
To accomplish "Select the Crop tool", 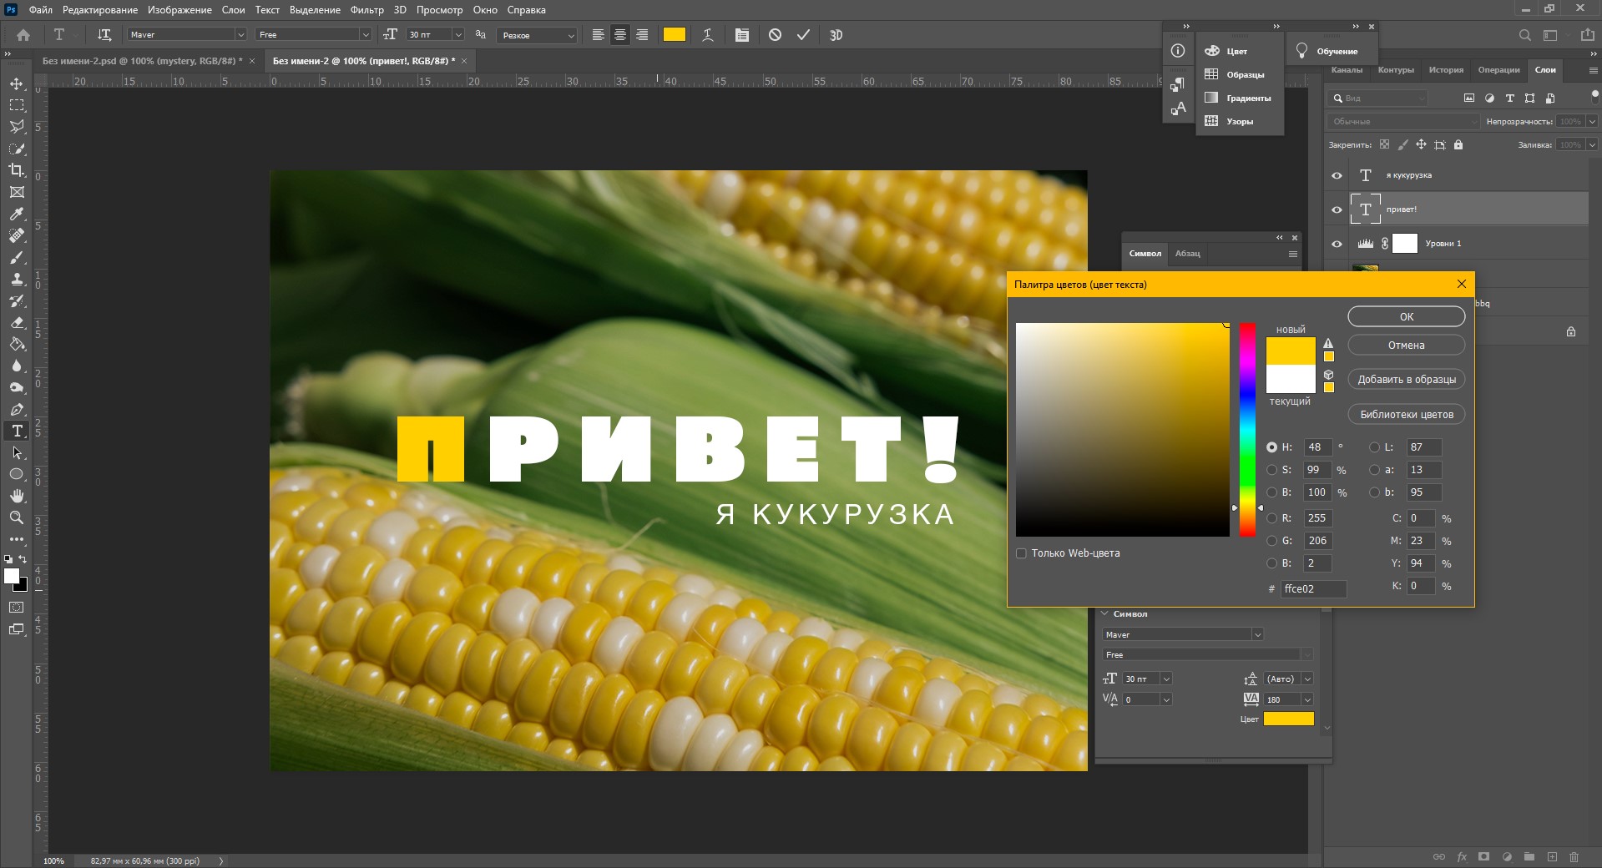I will click(17, 170).
